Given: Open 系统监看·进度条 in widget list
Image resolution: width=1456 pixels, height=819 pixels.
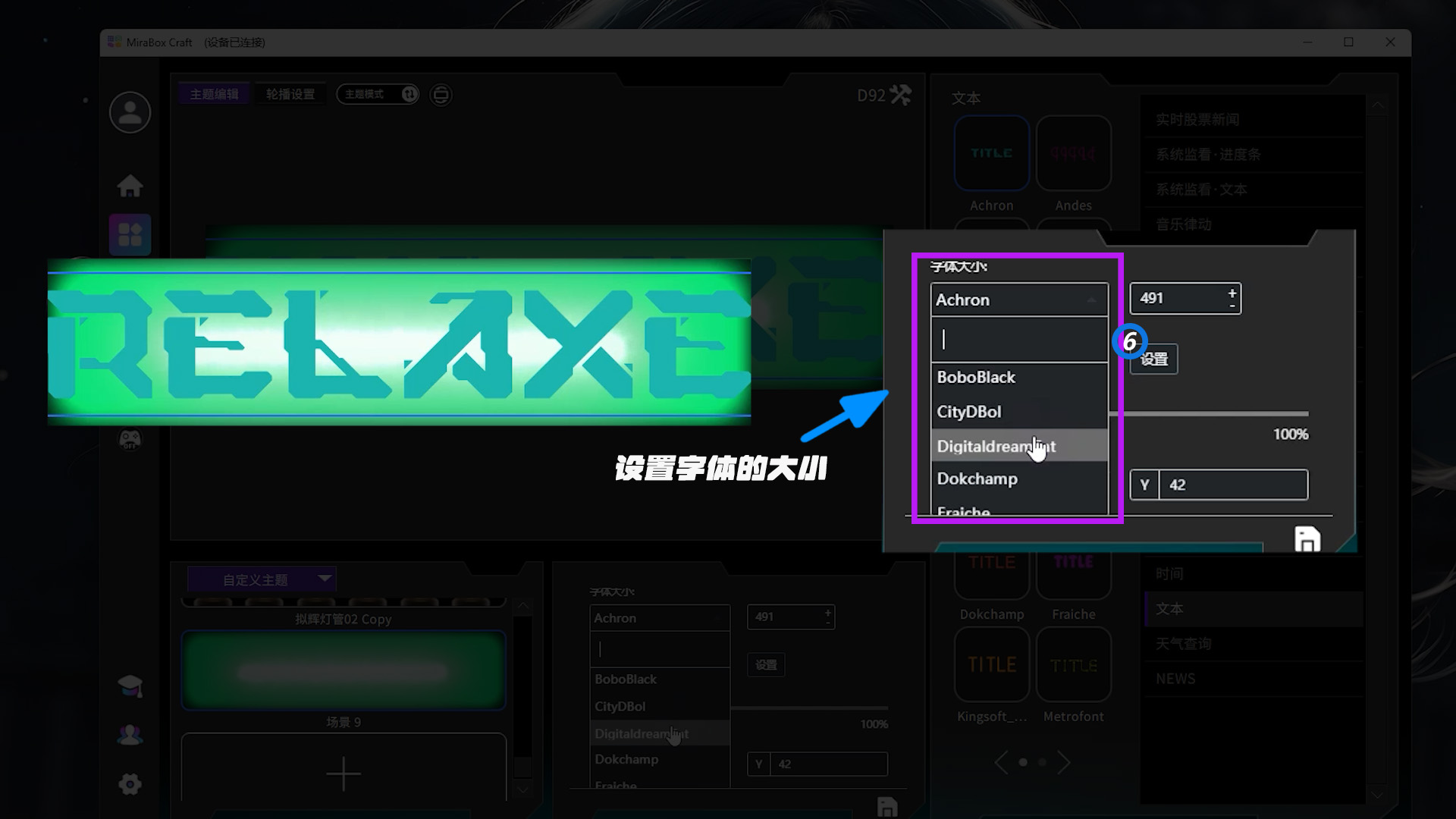Looking at the screenshot, I should tap(1253, 155).
